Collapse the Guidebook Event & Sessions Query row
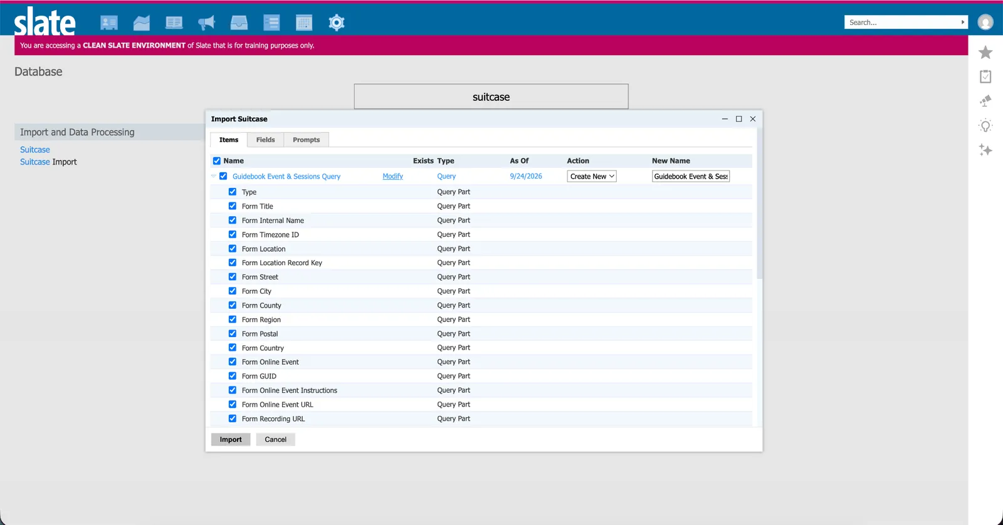The width and height of the screenshot is (1003, 525). coord(214,176)
